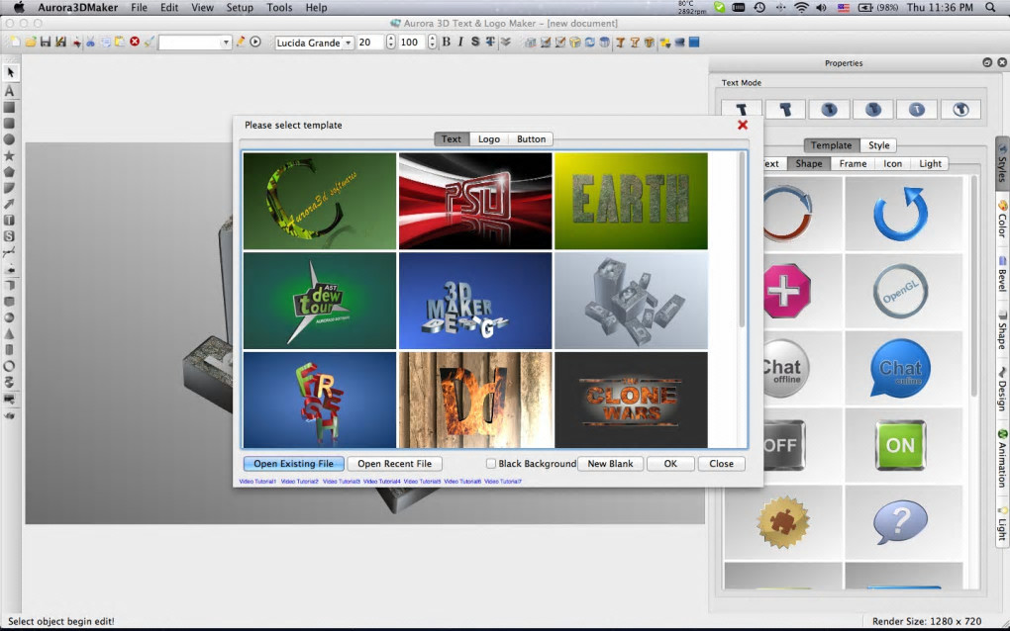Pick the star shape tool

coord(10,155)
